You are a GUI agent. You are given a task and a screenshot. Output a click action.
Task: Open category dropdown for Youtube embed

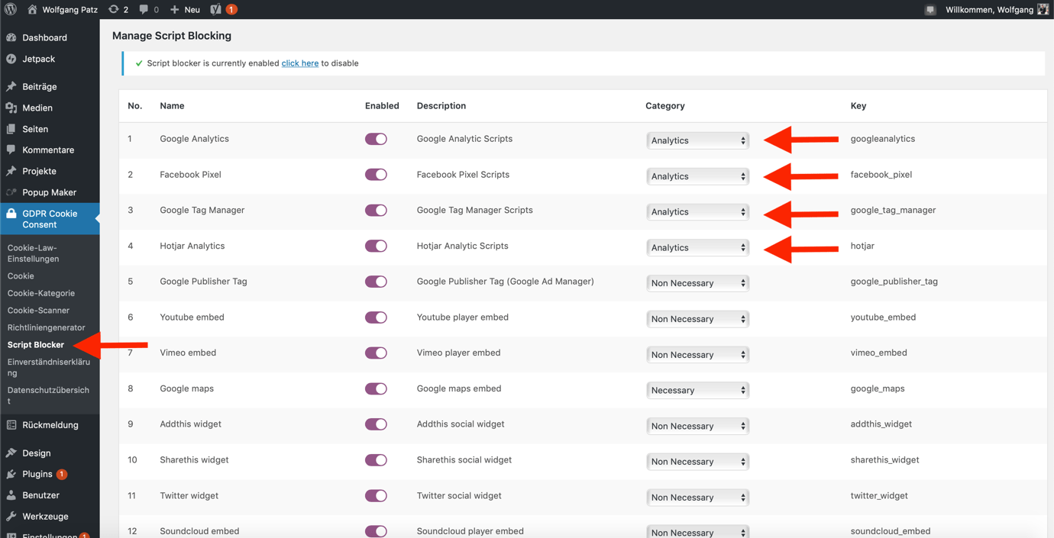coord(697,319)
